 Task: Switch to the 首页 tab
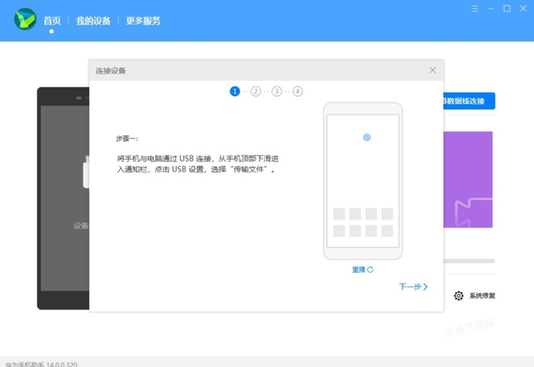[52, 20]
